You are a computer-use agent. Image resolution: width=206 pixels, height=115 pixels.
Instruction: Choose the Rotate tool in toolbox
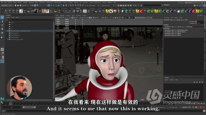(2, 33)
